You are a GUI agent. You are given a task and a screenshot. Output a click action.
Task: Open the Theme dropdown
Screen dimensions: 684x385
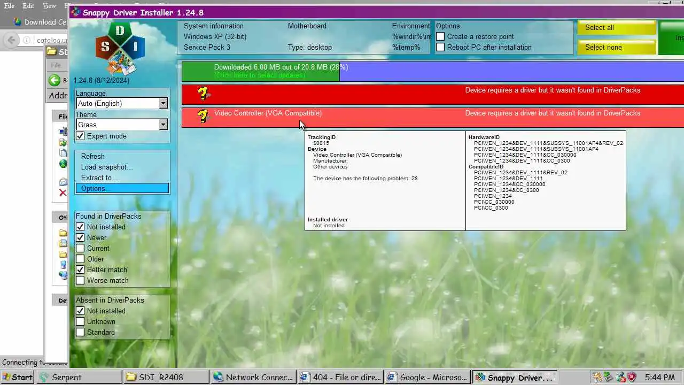tap(122, 125)
